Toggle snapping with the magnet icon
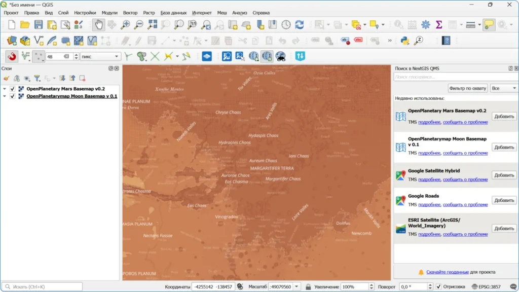 pyautogui.click(x=12, y=56)
